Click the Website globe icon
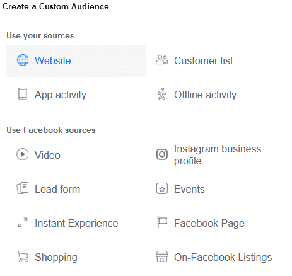Screen dimensions: 292x276 pos(23,60)
